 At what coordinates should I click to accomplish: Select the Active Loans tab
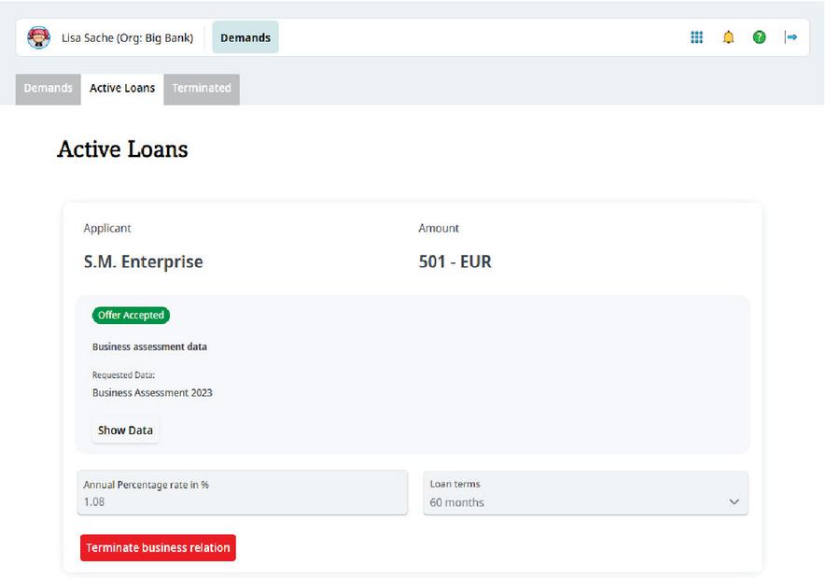(122, 89)
